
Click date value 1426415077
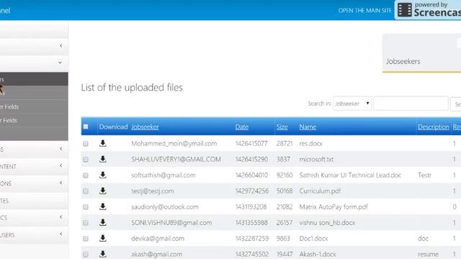click(251, 144)
